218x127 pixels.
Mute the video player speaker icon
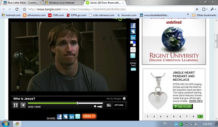pyautogui.click(x=95, y=106)
